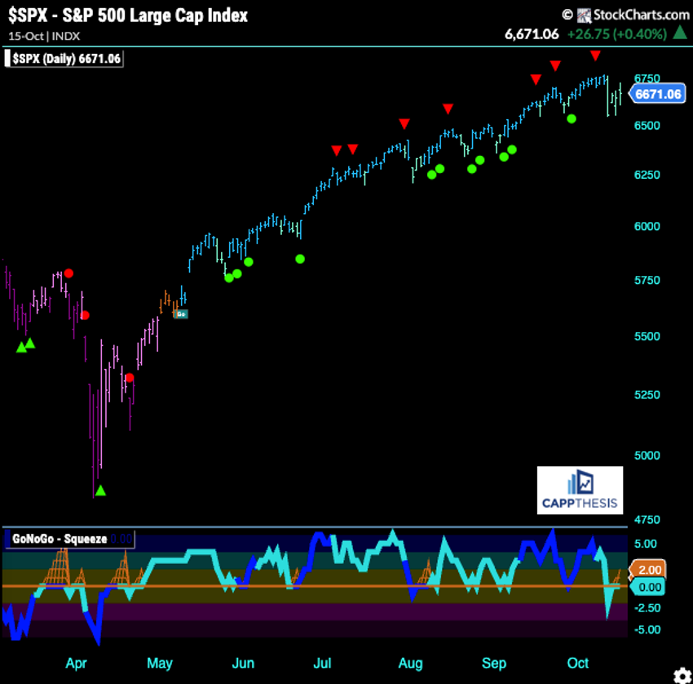Click the StockCharts.com logo icon
693x684 pixels.
coord(584,15)
